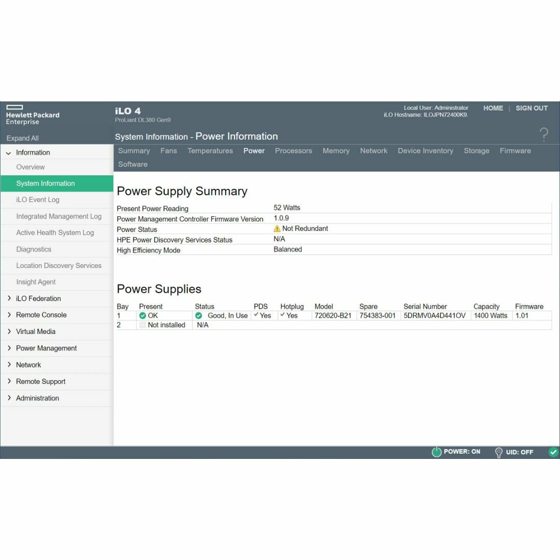The width and height of the screenshot is (560, 560).
Task: Click Expand All in the sidebar
Action: pos(22,138)
